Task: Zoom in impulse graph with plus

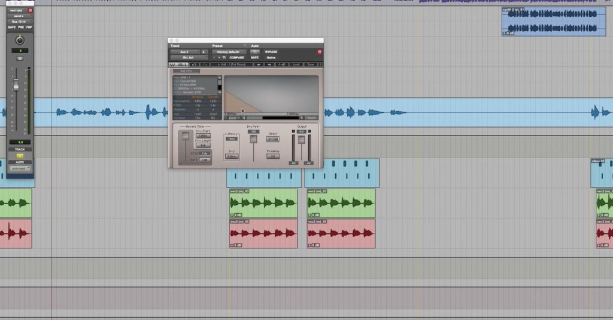Action: [239, 118]
